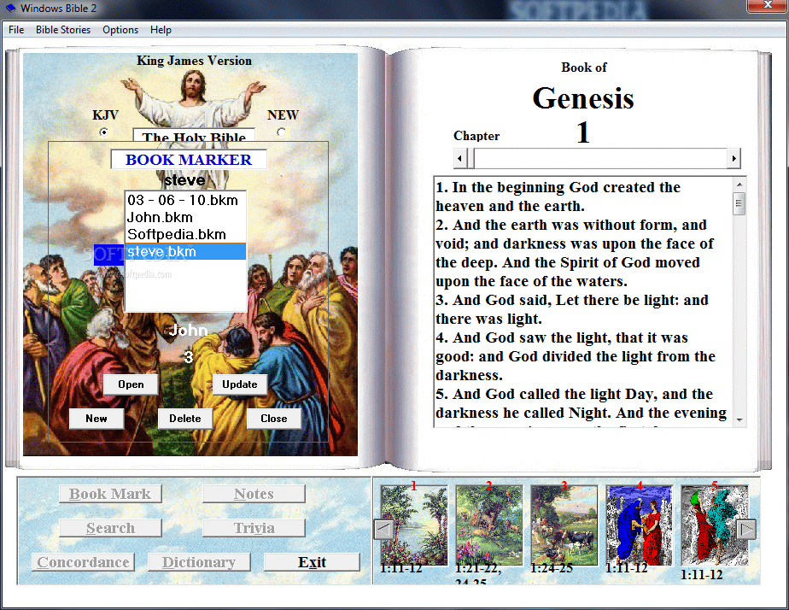The image size is (789, 610).
Task: Select Softpedia.bkm in bookmark list
Action: [x=185, y=234]
